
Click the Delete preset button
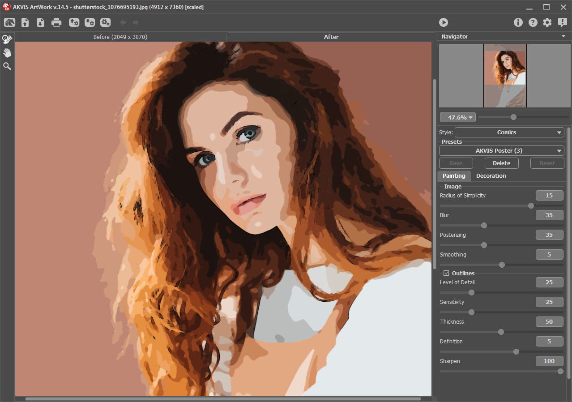point(501,163)
